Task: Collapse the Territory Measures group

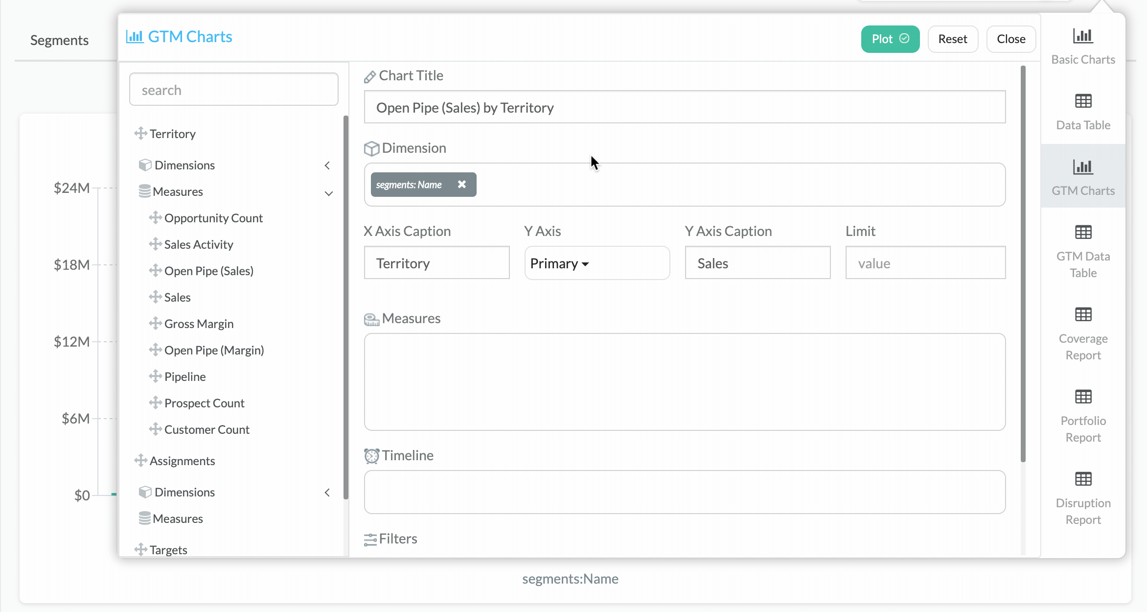Action: click(328, 192)
